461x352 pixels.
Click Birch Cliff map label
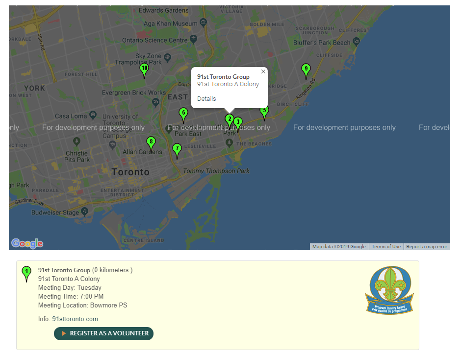(293, 104)
